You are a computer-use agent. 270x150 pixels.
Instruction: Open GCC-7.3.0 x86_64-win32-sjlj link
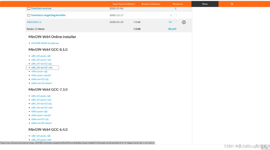pos(41,103)
